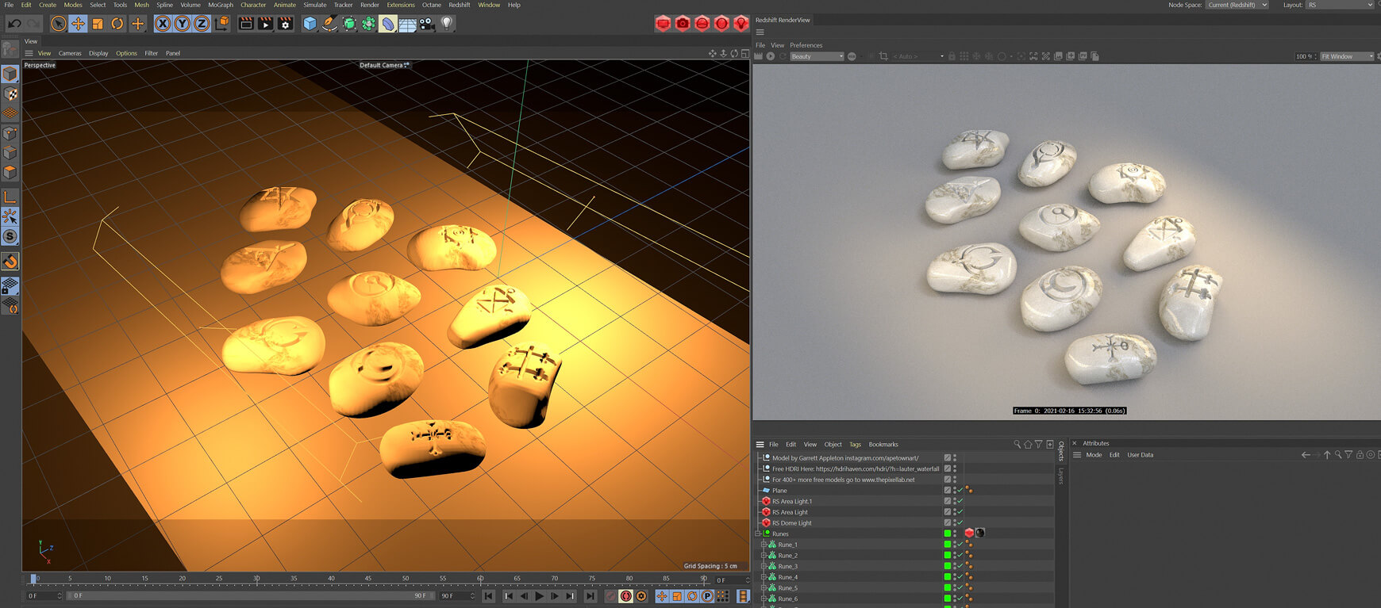Open the Simulate menu

[315, 5]
